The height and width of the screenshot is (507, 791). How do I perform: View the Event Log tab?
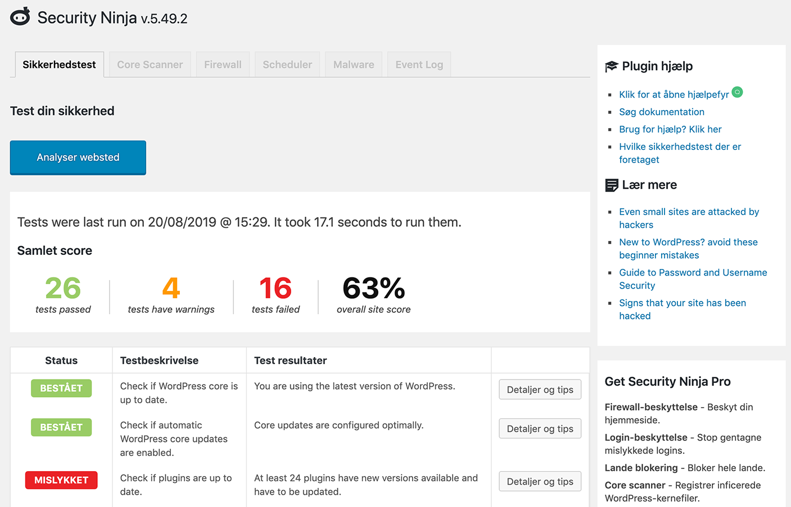coord(419,64)
